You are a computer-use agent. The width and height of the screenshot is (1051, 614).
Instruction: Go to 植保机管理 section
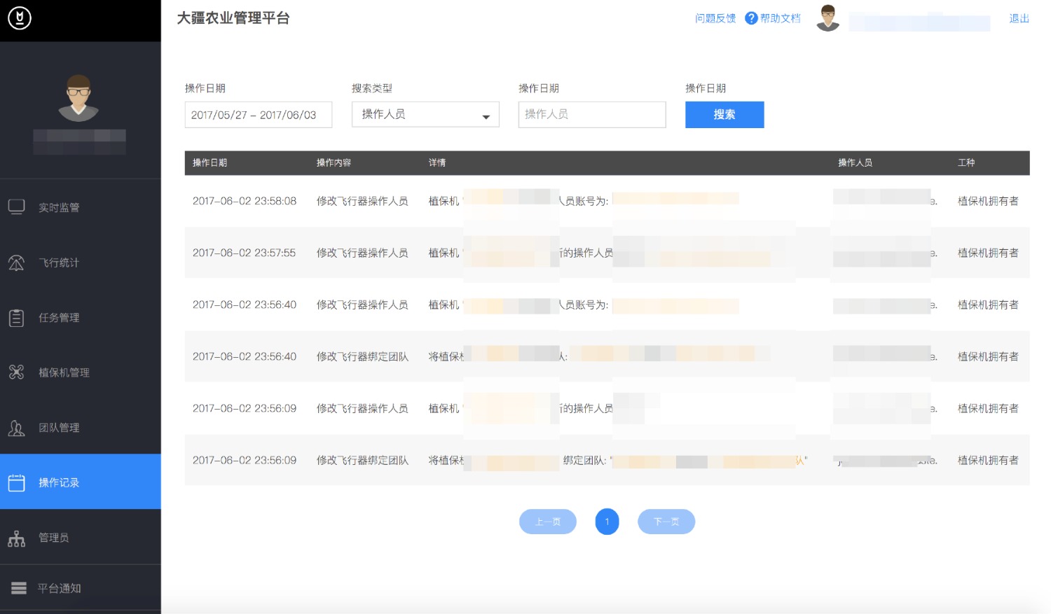pyautogui.click(x=81, y=372)
